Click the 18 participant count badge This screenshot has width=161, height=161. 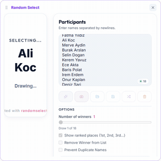143,81
